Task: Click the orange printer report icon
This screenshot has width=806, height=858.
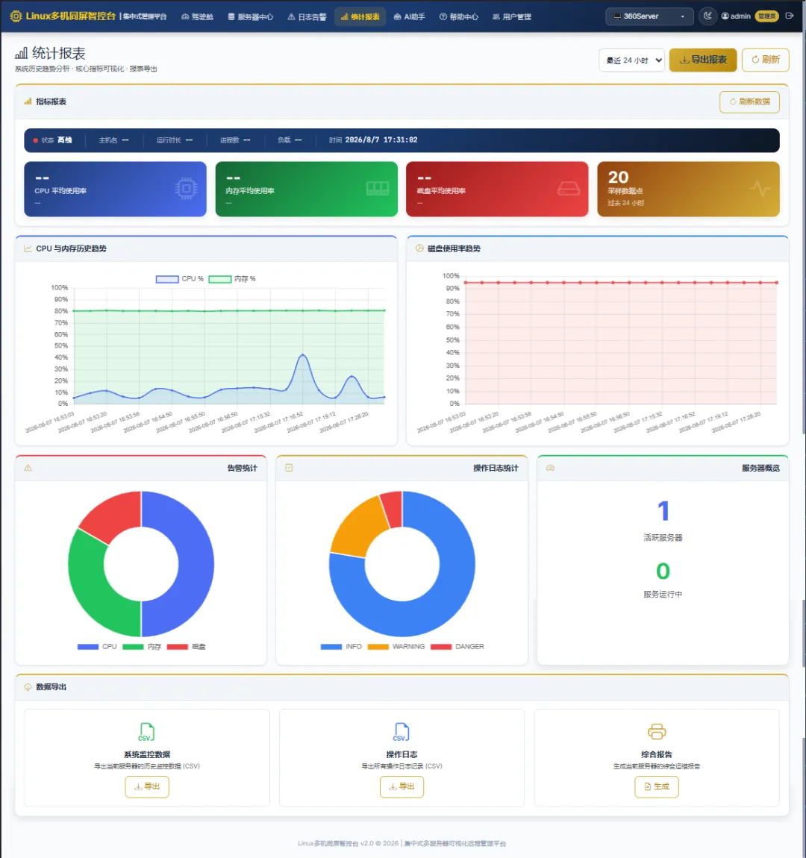Action: pos(657,732)
